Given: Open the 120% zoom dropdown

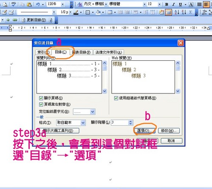Looking at the screenshot, I should click(x=62, y=5).
